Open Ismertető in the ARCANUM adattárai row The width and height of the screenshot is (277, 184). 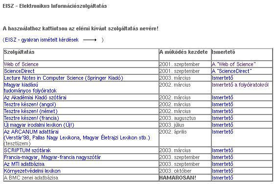(223, 132)
